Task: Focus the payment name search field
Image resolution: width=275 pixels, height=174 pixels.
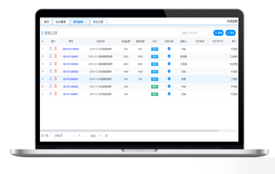Action: 195,33
